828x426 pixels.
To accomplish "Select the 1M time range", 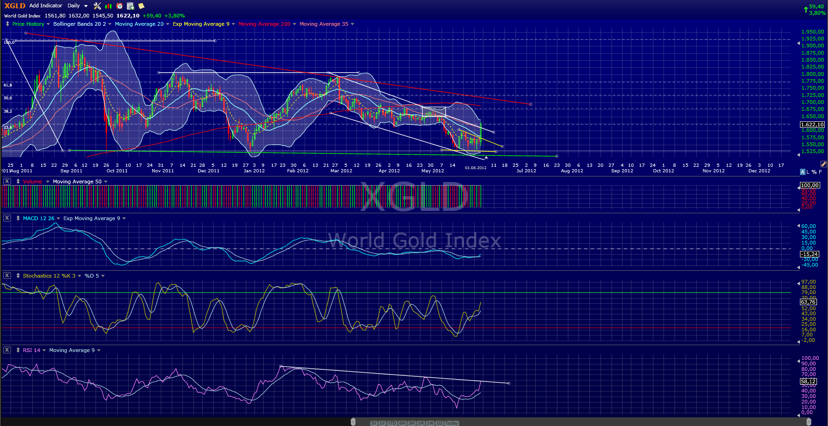I will (x=420, y=423).
